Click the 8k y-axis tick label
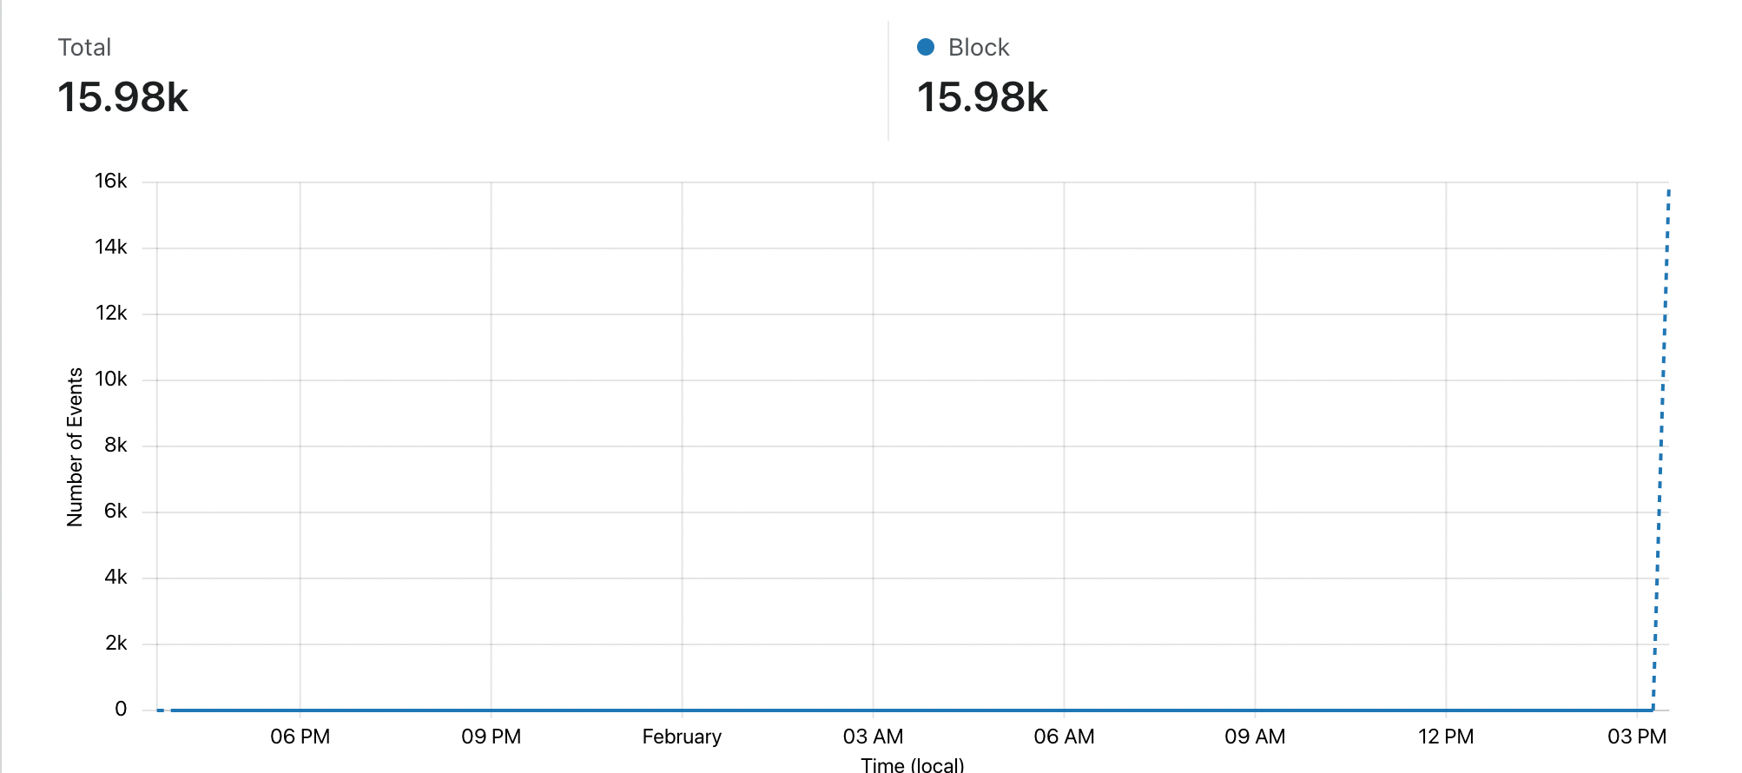 click(x=115, y=445)
